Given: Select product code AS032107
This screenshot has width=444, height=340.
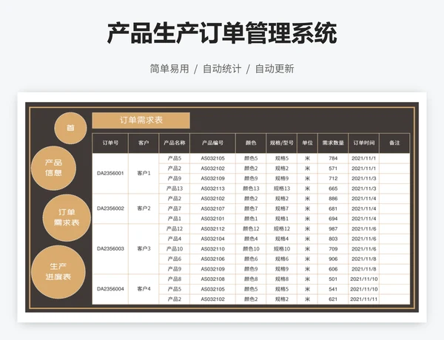Looking at the screenshot, I should (x=212, y=208).
